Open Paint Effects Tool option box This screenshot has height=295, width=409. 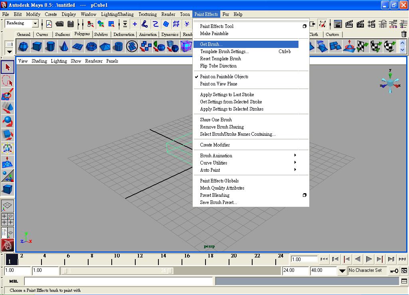click(x=304, y=26)
